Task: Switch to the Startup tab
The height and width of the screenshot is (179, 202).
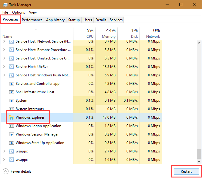Action: point(74,20)
